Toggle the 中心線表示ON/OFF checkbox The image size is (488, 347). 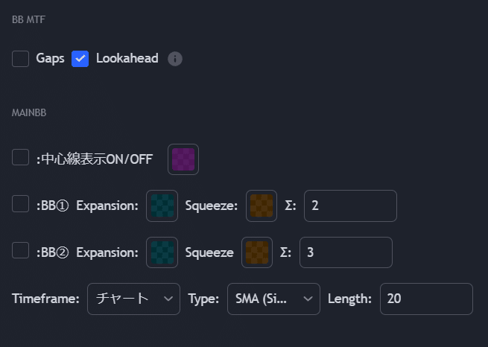(x=20, y=157)
